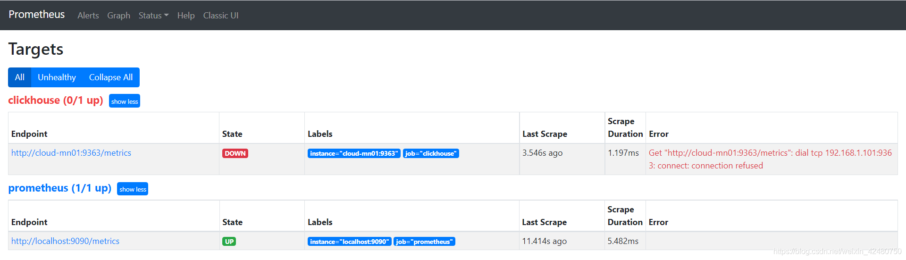The width and height of the screenshot is (906, 260).
Task: Open the Graph page
Action: [118, 16]
